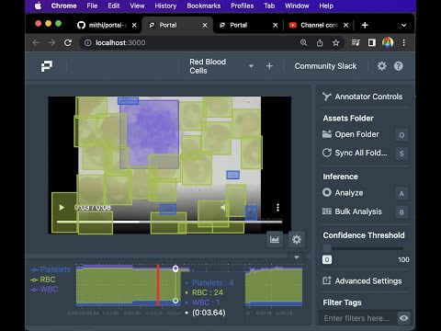Open the Edit menu

[x=114, y=6]
